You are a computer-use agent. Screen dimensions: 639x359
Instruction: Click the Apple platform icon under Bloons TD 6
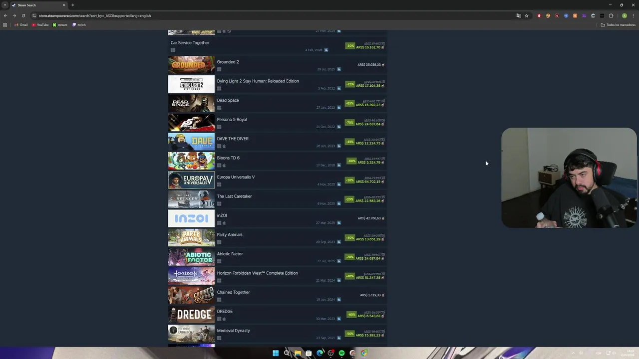[224, 166]
